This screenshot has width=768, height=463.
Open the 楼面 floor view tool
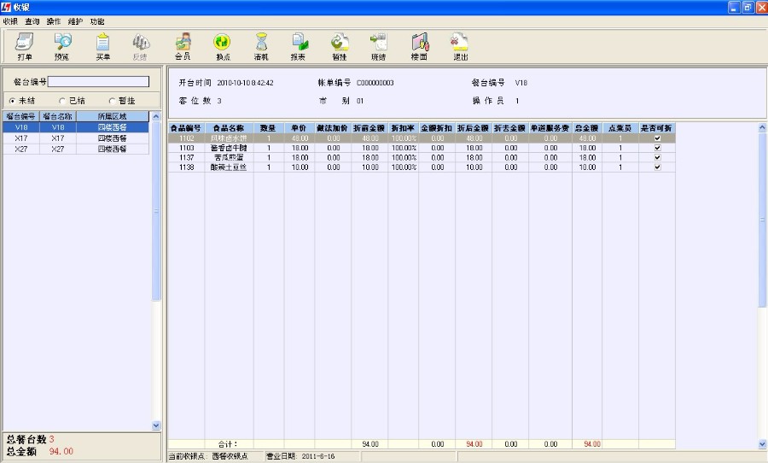(x=419, y=47)
